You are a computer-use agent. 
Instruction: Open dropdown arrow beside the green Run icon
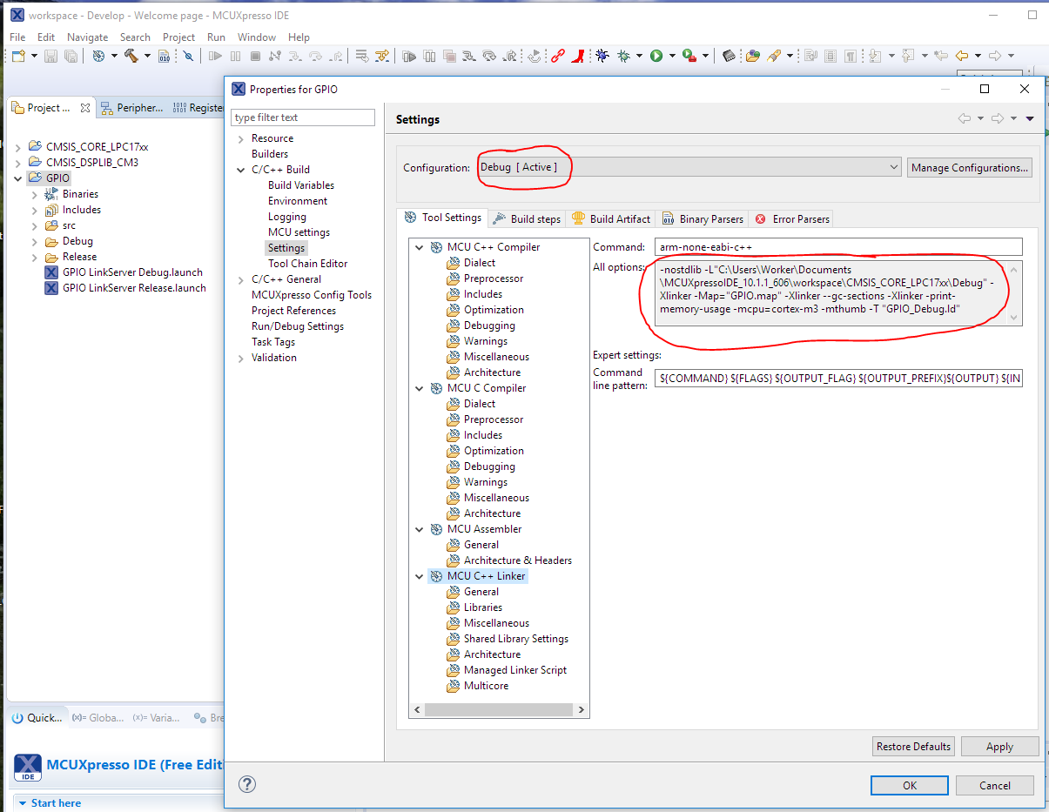pos(671,56)
